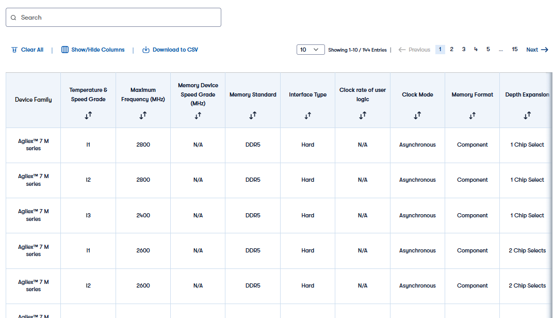Sort by Memory Format column
This screenshot has height=318, width=554.
click(472, 116)
